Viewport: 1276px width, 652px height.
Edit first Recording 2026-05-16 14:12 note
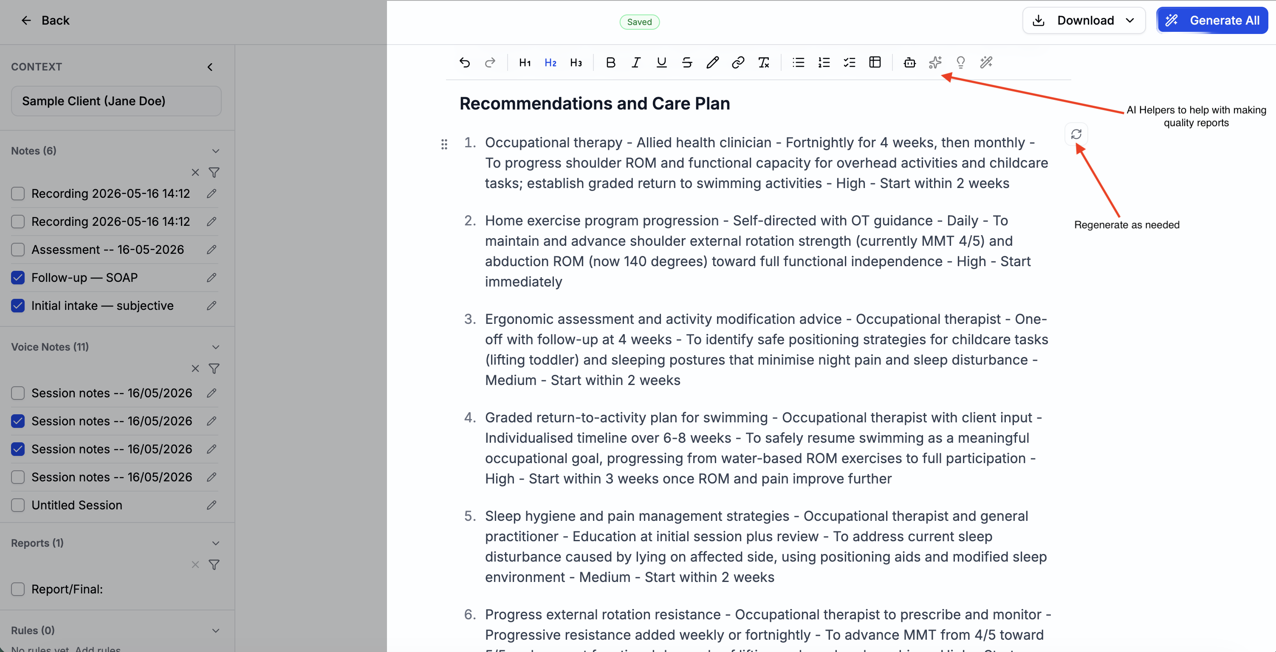coord(212,194)
